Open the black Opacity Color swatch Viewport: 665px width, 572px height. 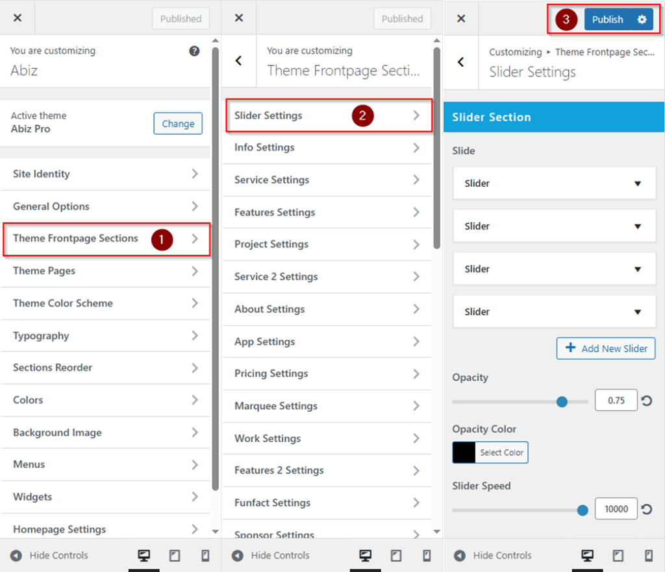[x=464, y=453]
